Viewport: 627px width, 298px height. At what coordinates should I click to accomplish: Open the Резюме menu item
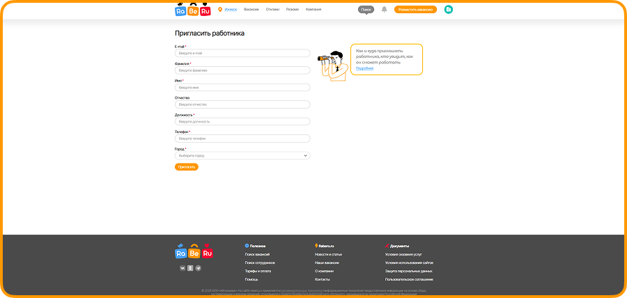pos(293,10)
